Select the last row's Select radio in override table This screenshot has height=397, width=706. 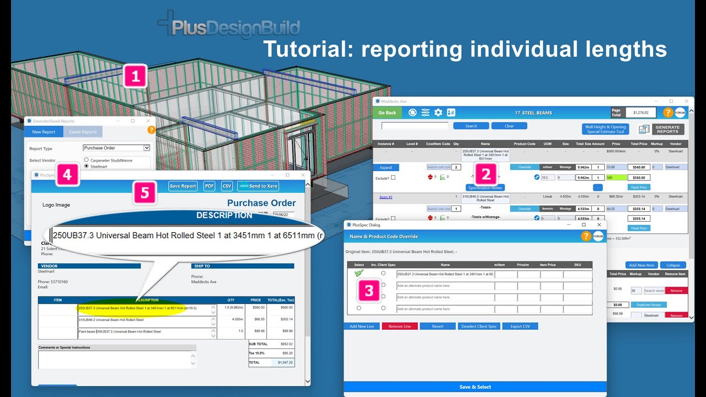(x=359, y=308)
